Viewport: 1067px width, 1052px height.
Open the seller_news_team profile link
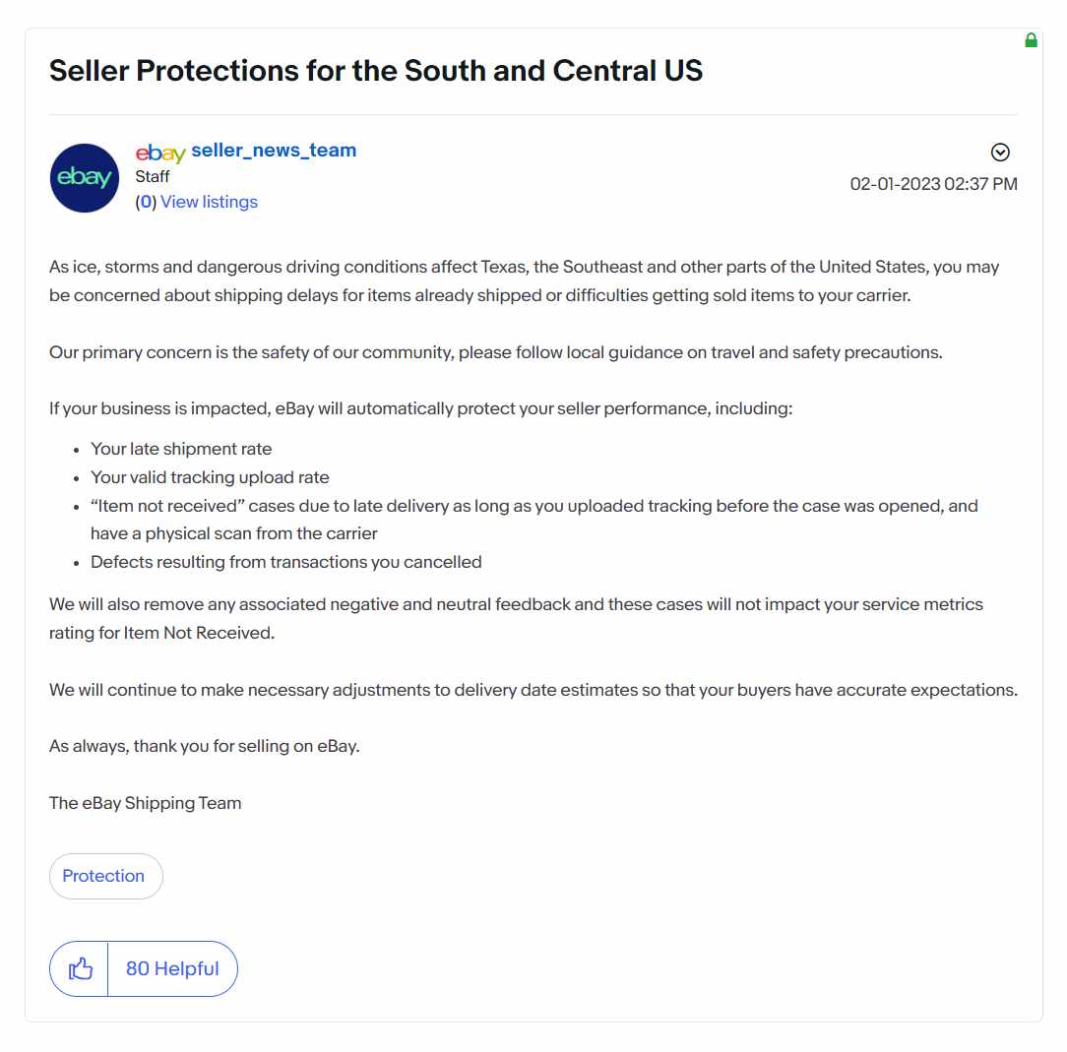point(274,150)
